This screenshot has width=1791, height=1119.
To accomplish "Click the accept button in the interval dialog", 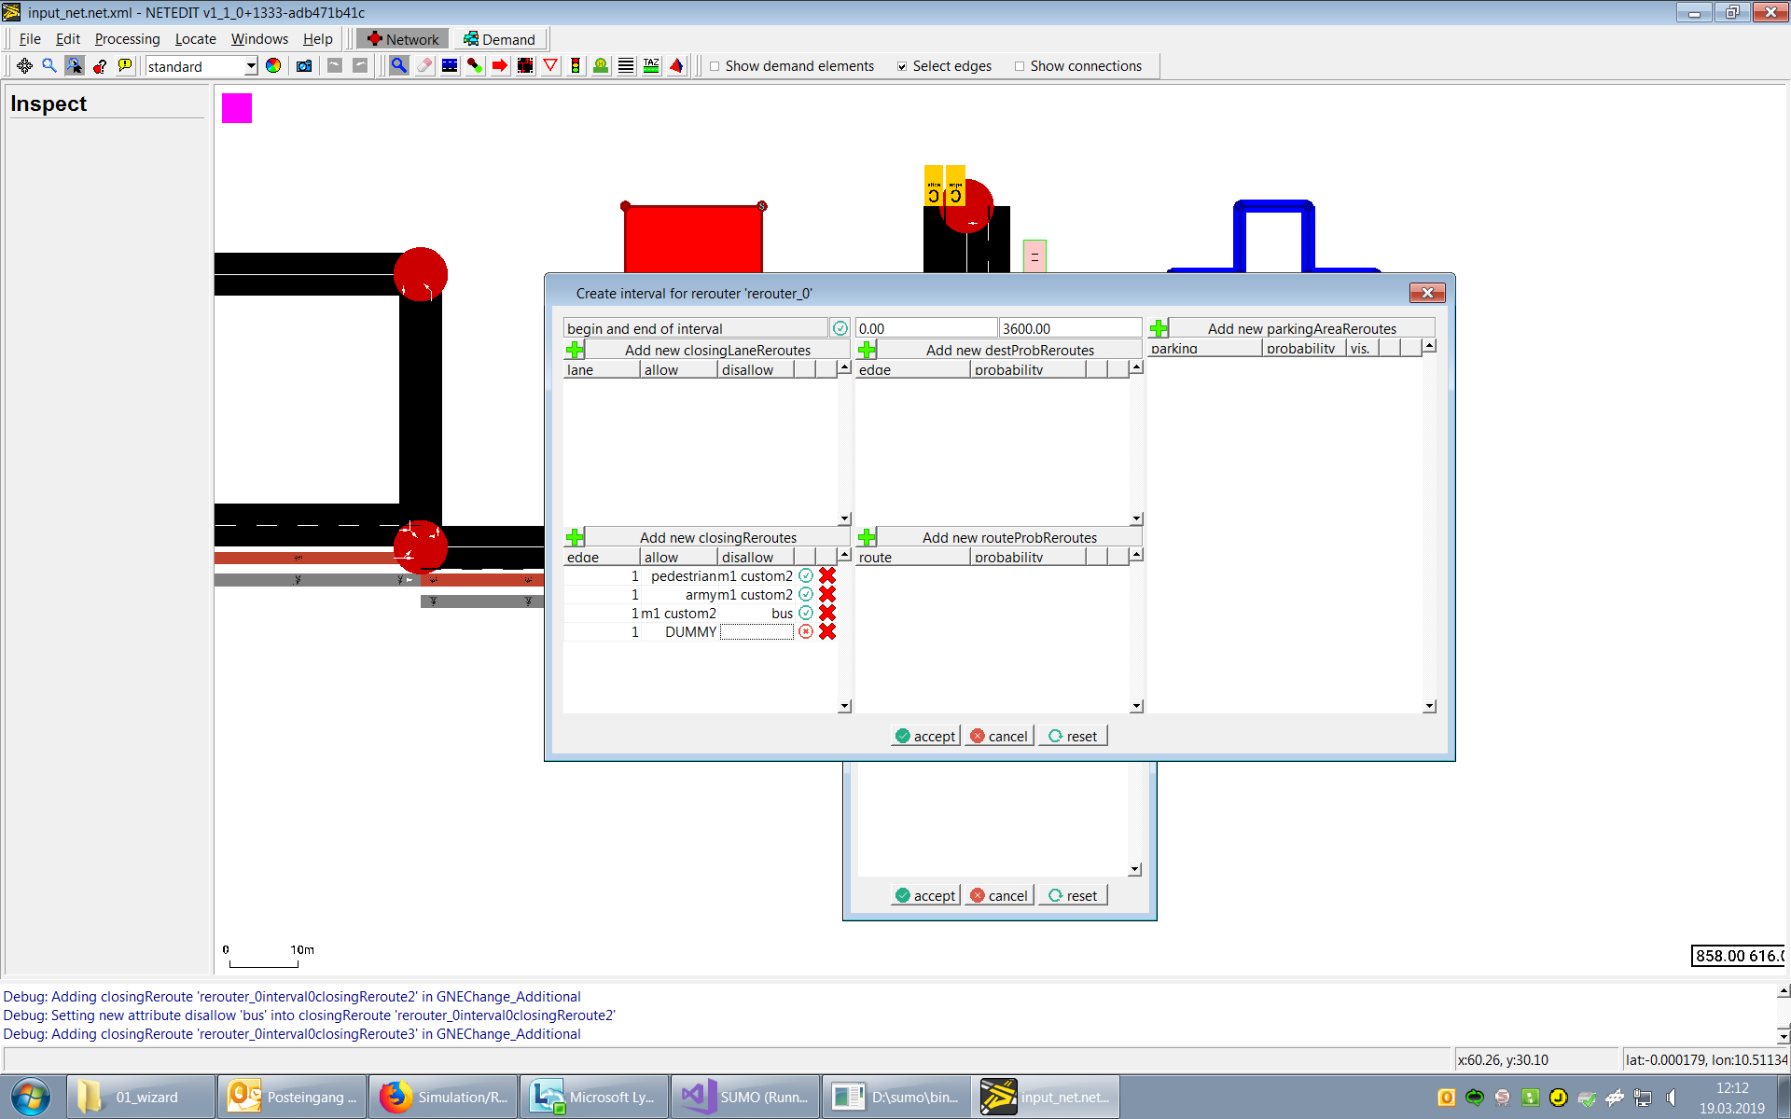I will 924,735.
